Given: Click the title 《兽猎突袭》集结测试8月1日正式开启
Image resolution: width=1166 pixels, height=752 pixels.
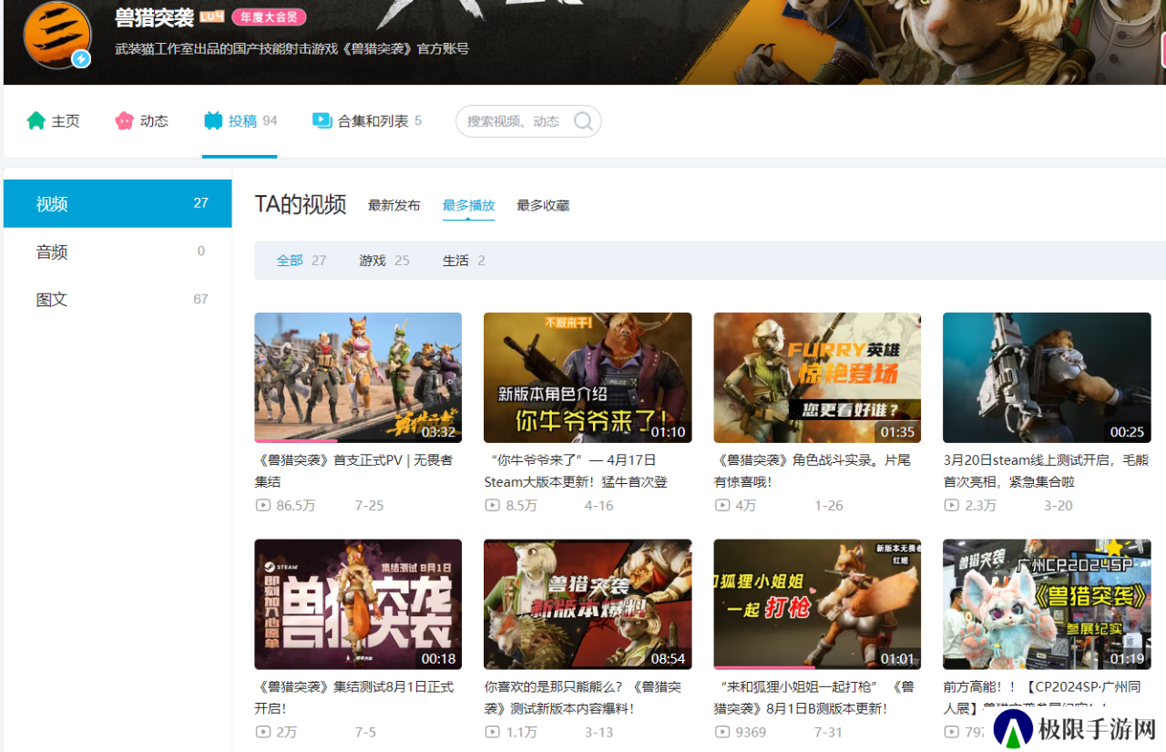Looking at the screenshot, I should pos(354,697).
